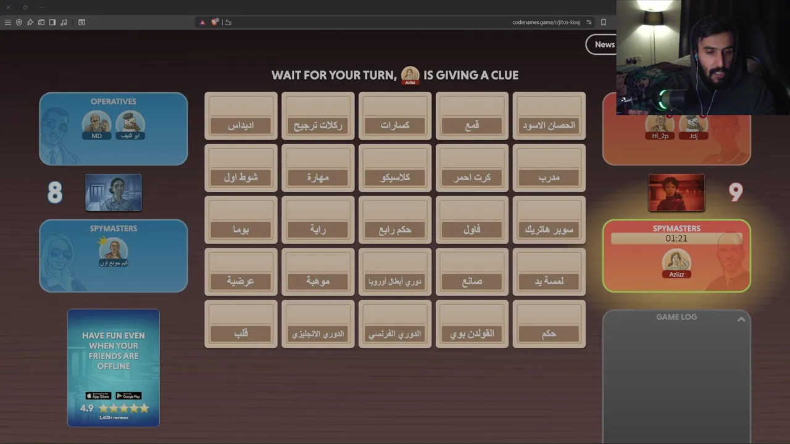Select the فاول word card

point(472,220)
